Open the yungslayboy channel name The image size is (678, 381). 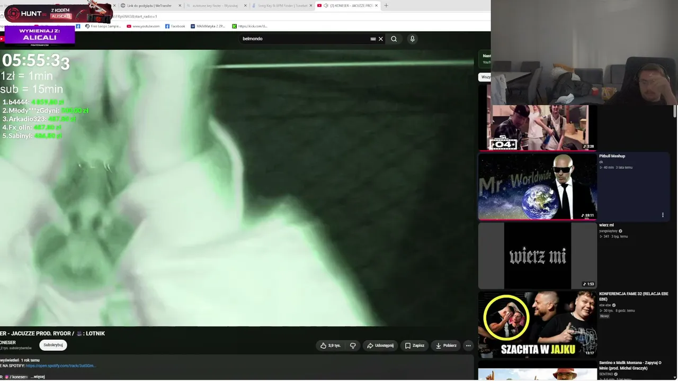(x=609, y=231)
